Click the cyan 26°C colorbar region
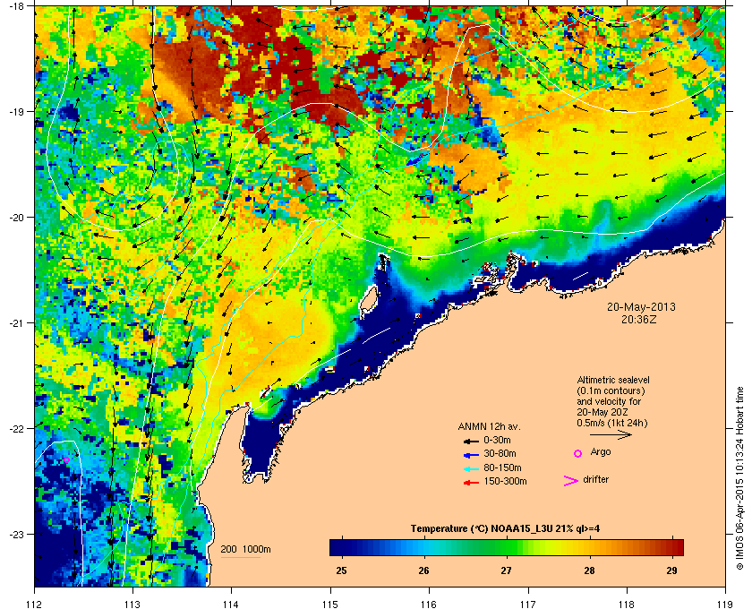The image size is (752, 609). point(424,547)
